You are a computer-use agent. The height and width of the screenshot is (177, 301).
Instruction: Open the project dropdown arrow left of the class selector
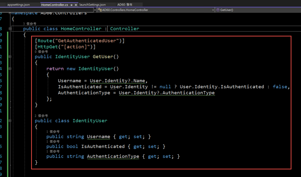point(95,10)
